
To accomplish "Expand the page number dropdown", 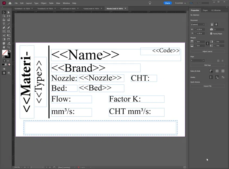I will [204, 61].
